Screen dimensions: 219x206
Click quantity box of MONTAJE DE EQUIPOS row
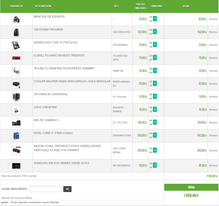(x=155, y=19)
